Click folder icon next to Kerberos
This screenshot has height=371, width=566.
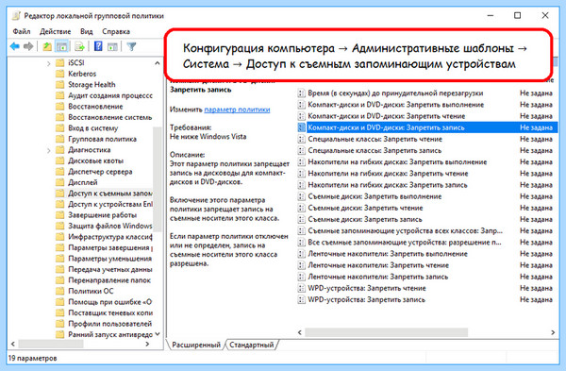click(x=60, y=74)
